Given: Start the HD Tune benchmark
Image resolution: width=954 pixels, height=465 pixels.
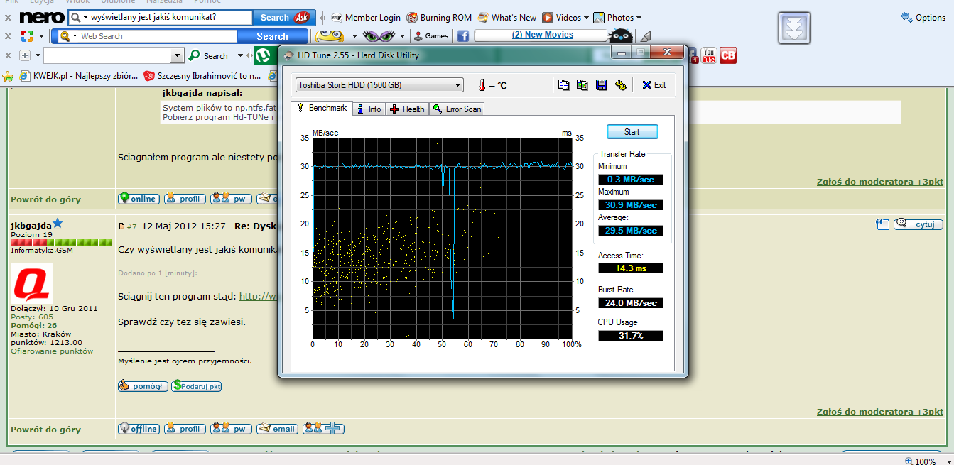Looking at the screenshot, I should coord(632,131).
